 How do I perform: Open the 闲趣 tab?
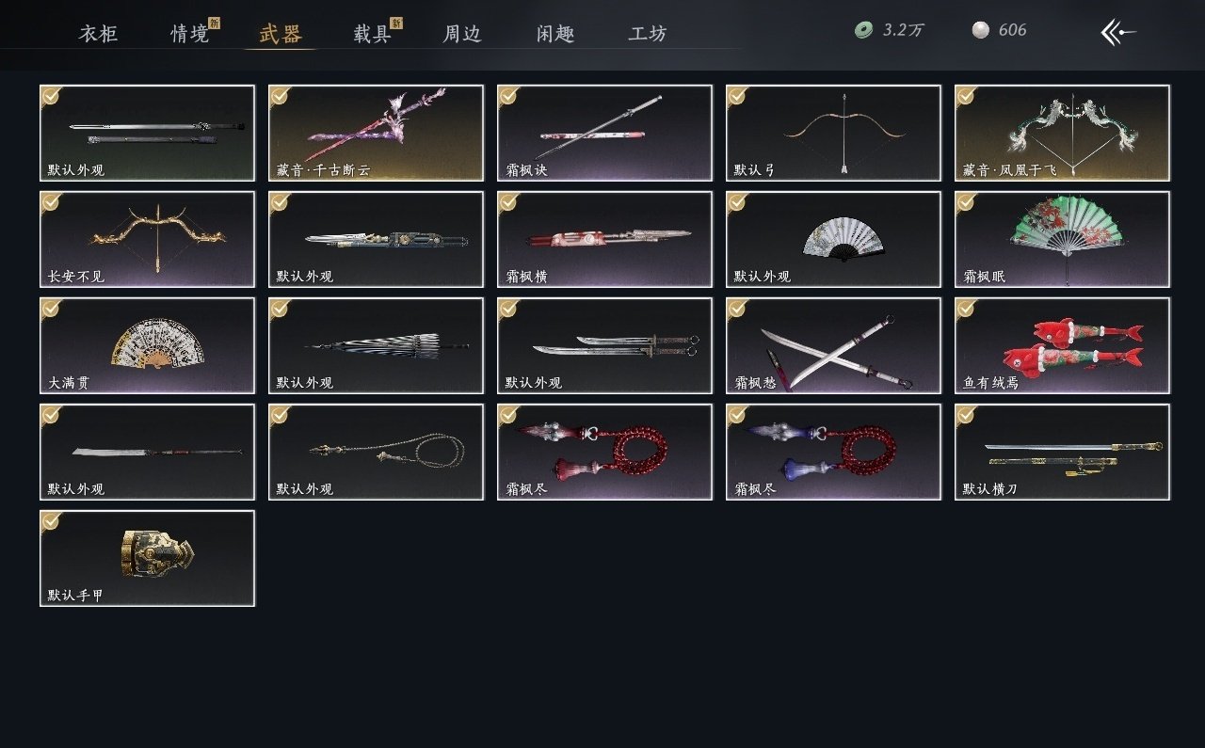[x=555, y=34]
